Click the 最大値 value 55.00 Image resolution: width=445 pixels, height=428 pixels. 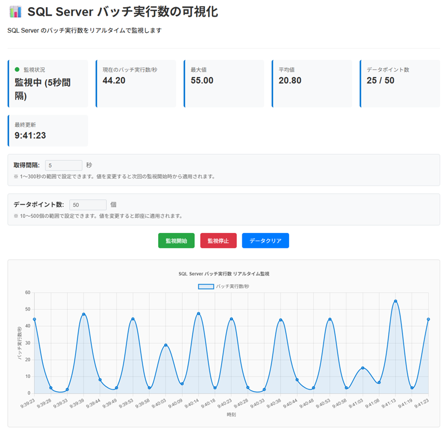click(202, 81)
